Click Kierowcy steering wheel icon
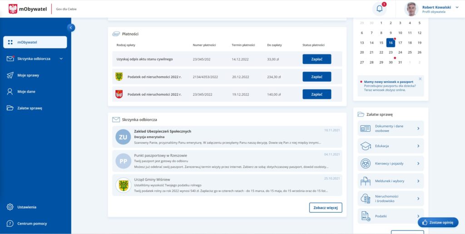Screen dimensions: 465x234 click(366, 164)
